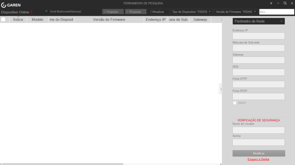295x165 pixels.
Task: Expand the Parâmetro de Rede dropdown
Action: (258, 21)
